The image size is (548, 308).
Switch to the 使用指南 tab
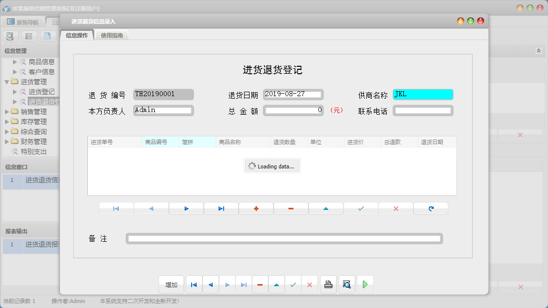coord(112,35)
